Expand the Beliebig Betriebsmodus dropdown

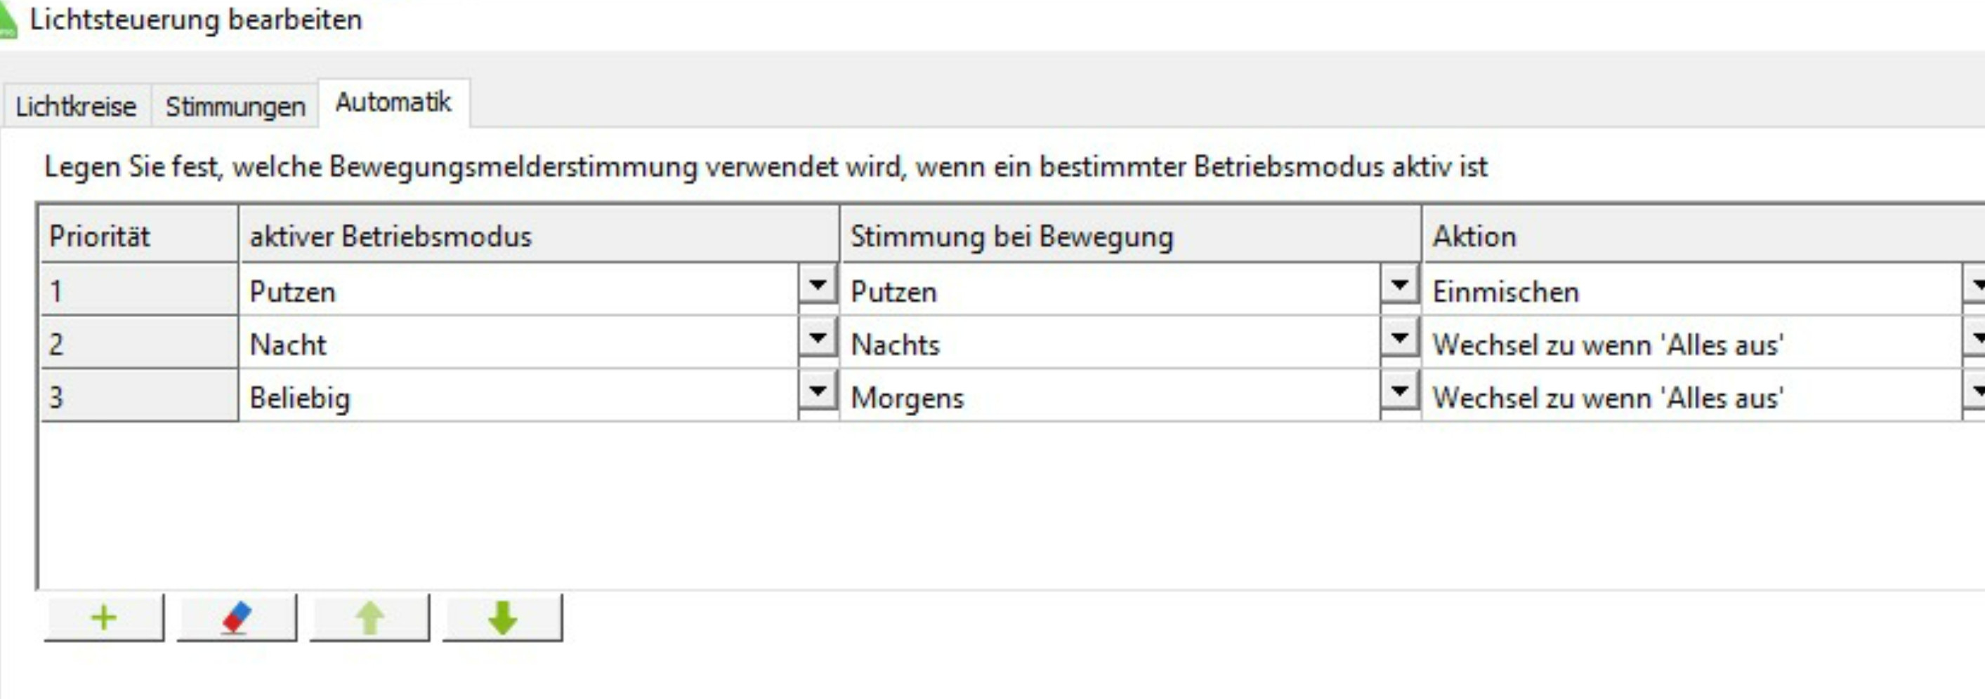818,392
